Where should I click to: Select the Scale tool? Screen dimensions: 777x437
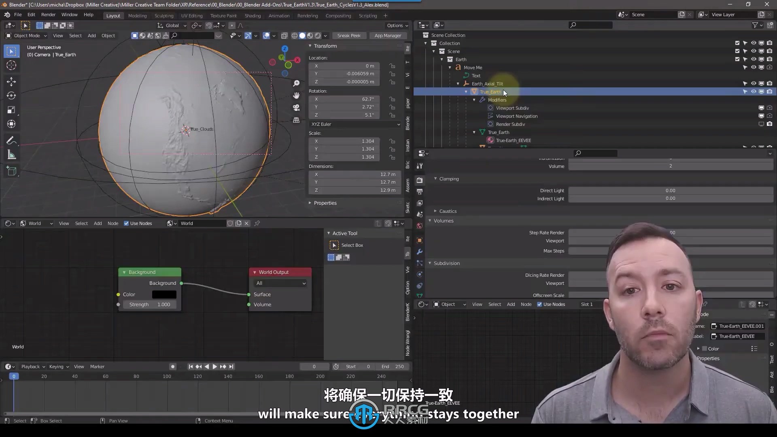point(11,110)
